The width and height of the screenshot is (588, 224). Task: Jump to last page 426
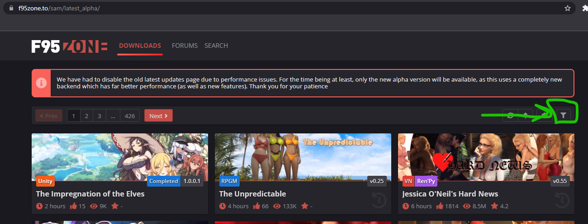point(130,116)
